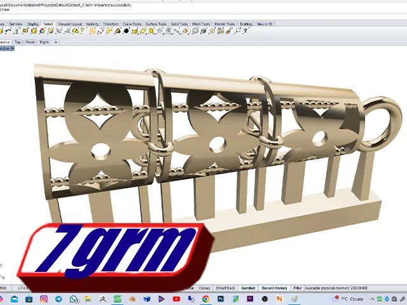Click the plus button to add viewport tab

[x=55, y=42]
